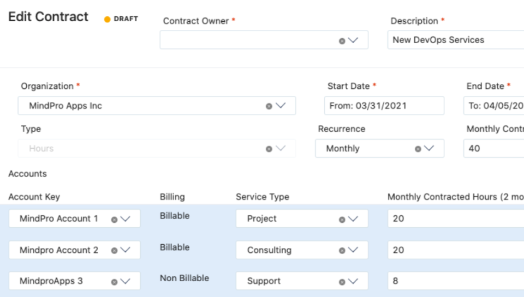Image resolution: width=524 pixels, height=297 pixels.
Task: Clear the Support service type
Action: pyautogui.click(x=342, y=282)
